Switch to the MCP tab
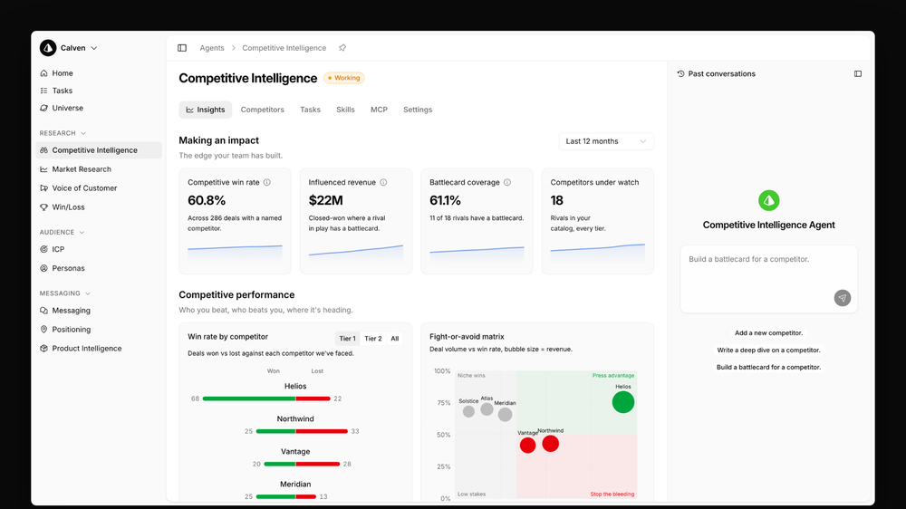The height and width of the screenshot is (509, 906). pos(379,110)
